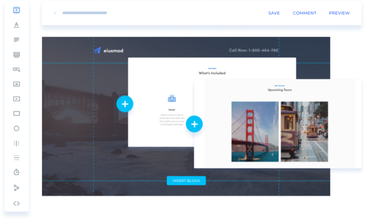Select the headline text tool

[x=16, y=25]
